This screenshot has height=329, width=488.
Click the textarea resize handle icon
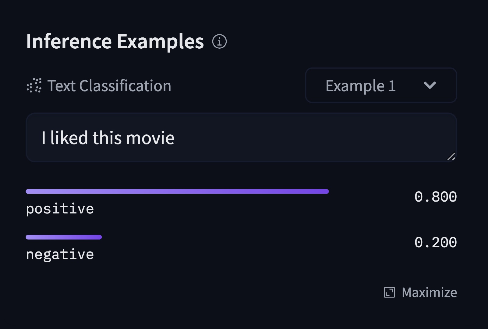[451, 157]
